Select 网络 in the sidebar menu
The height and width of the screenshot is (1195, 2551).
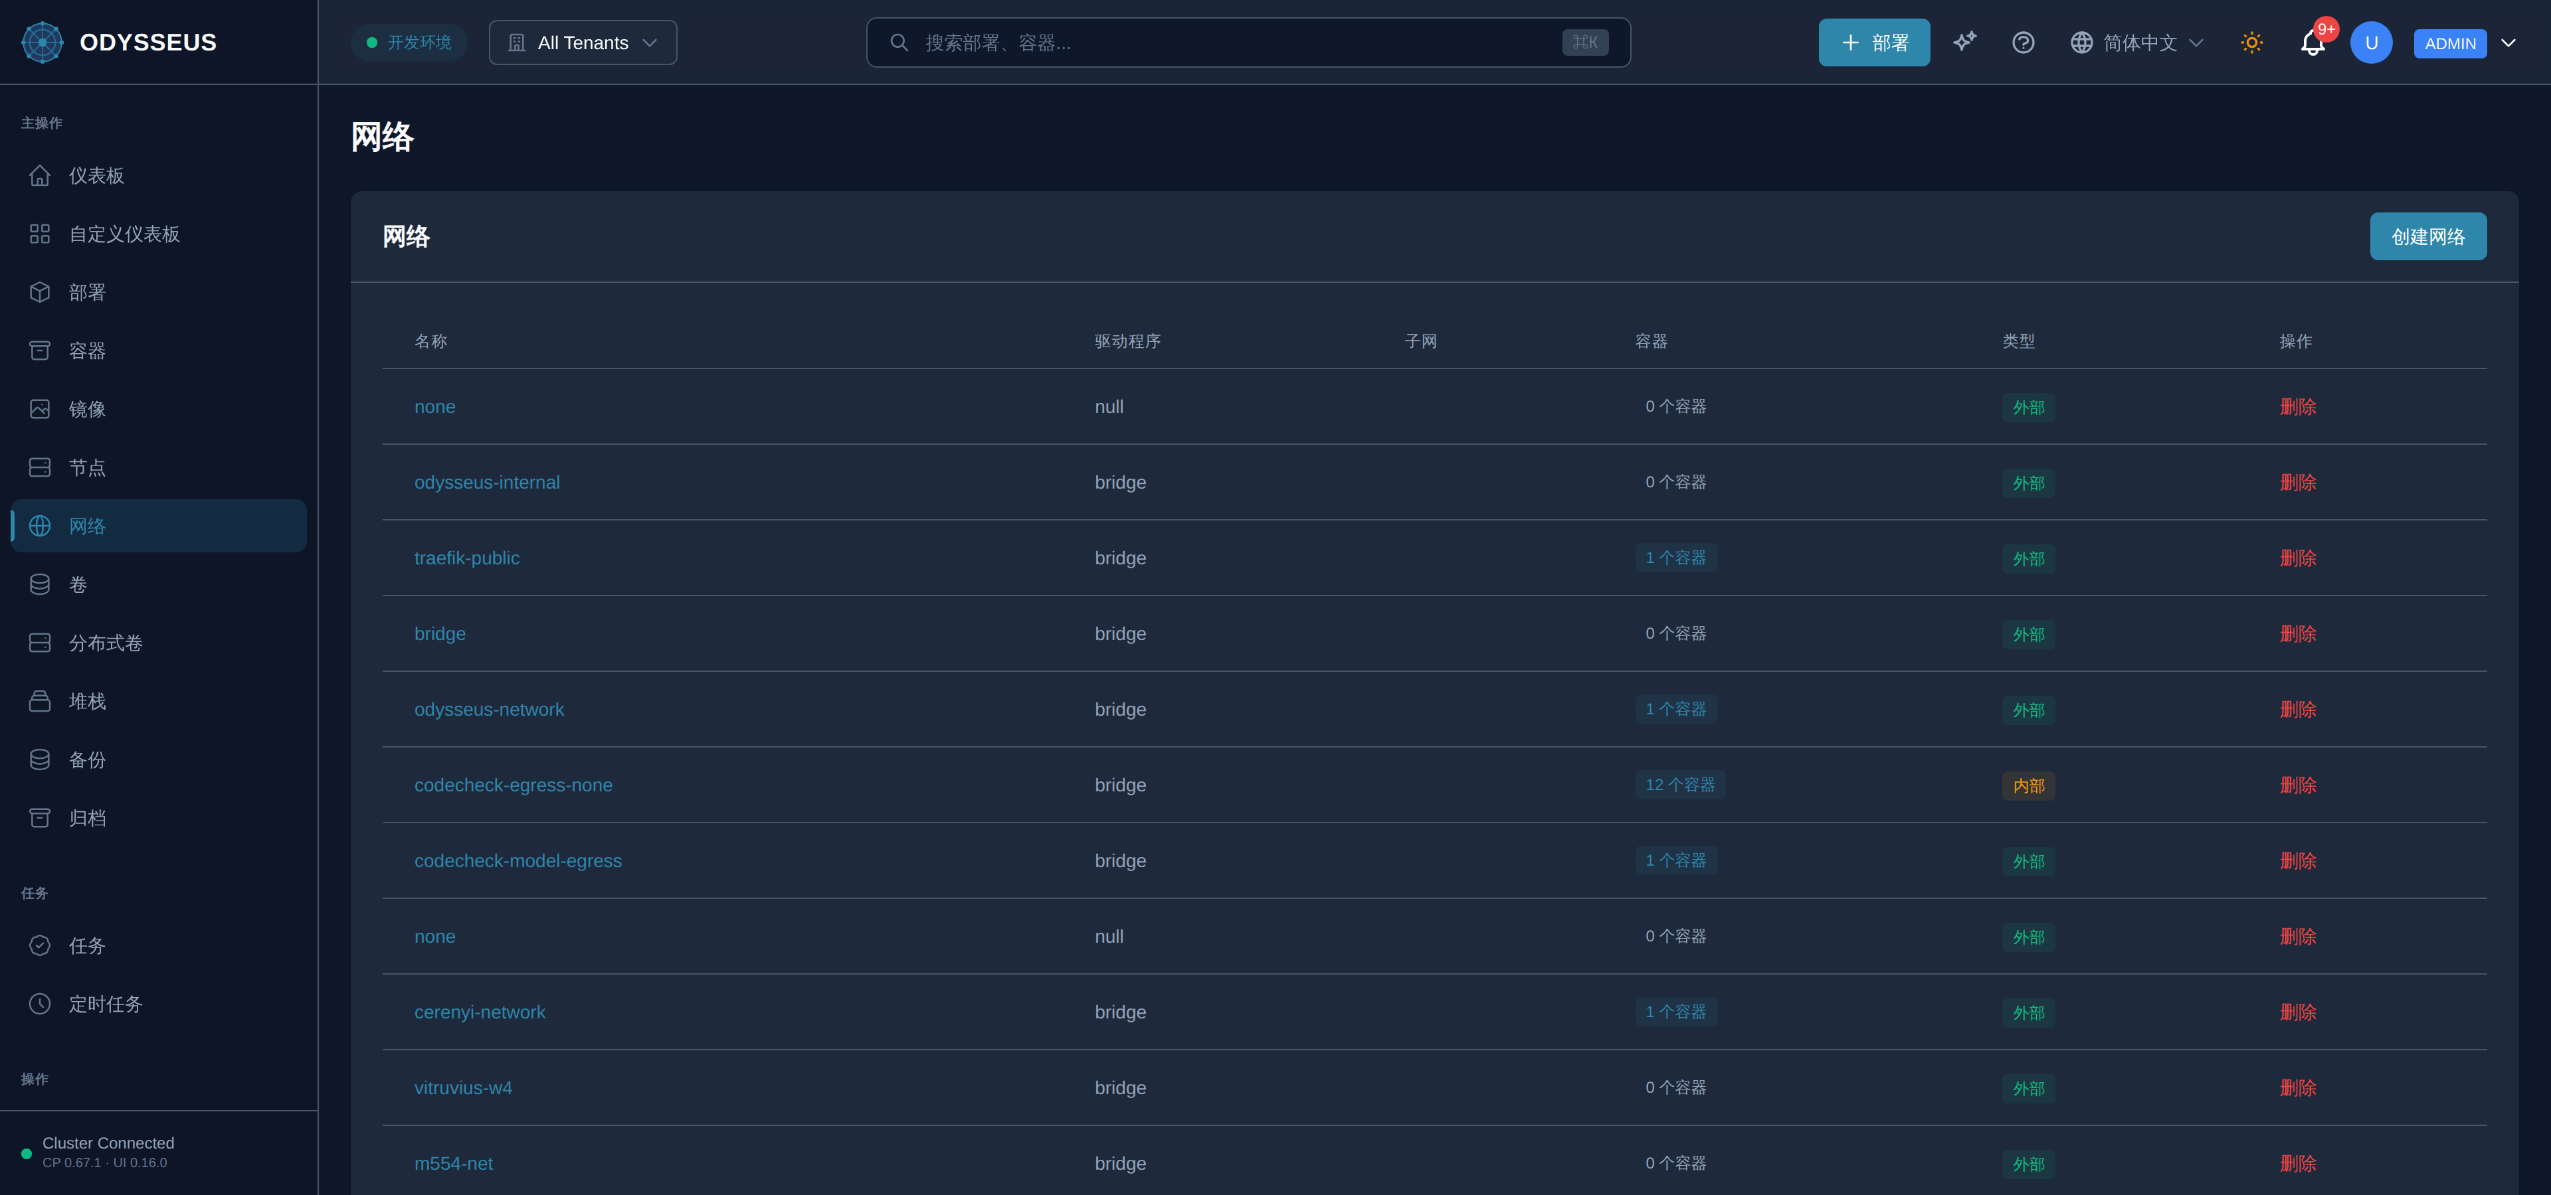pos(159,525)
